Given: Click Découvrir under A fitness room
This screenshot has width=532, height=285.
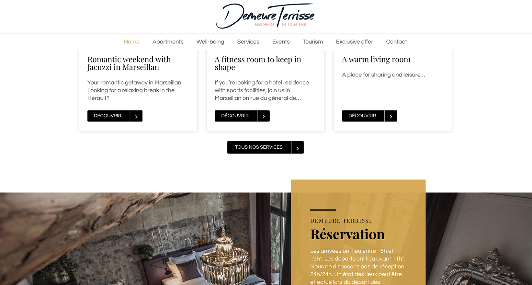Looking at the screenshot, I should click(x=236, y=116).
